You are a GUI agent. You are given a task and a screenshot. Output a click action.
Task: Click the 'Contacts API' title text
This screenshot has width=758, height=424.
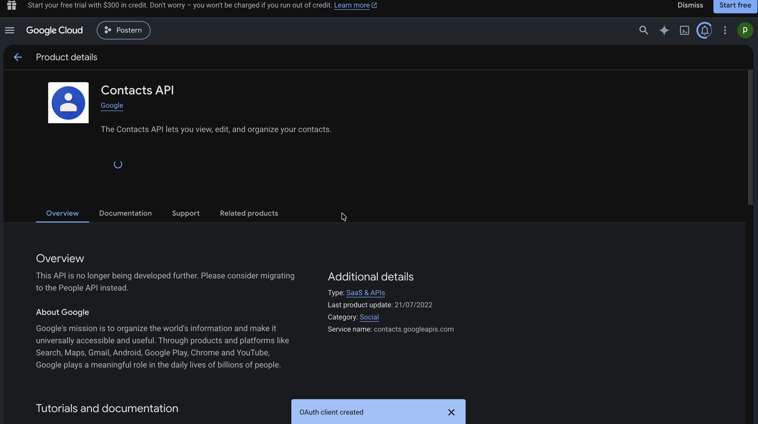137,90
